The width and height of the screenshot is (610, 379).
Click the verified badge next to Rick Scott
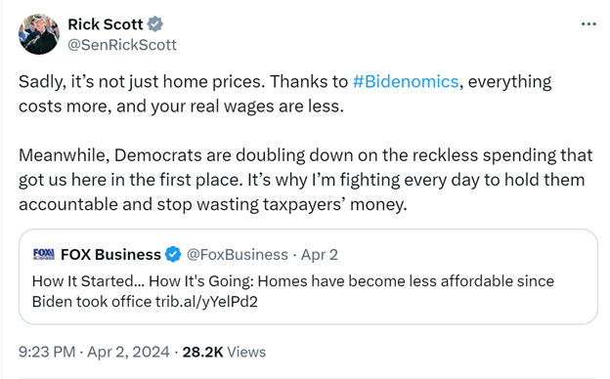tap(155, 24)
